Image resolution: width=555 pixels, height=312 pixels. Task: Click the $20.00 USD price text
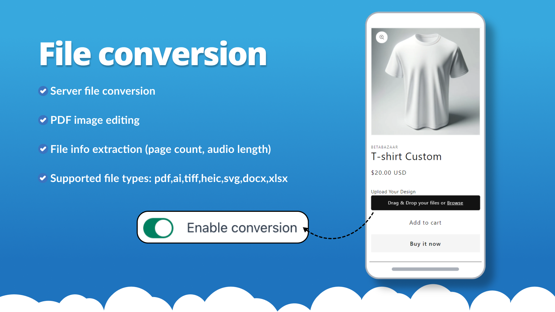(x=388, y=173)
